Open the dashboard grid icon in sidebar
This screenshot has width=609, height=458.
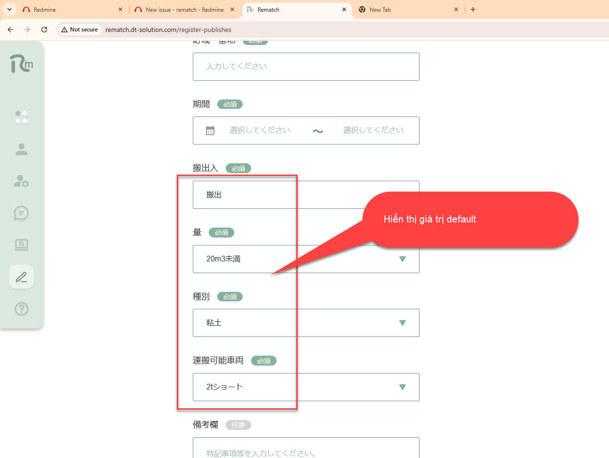click(21, 117)
